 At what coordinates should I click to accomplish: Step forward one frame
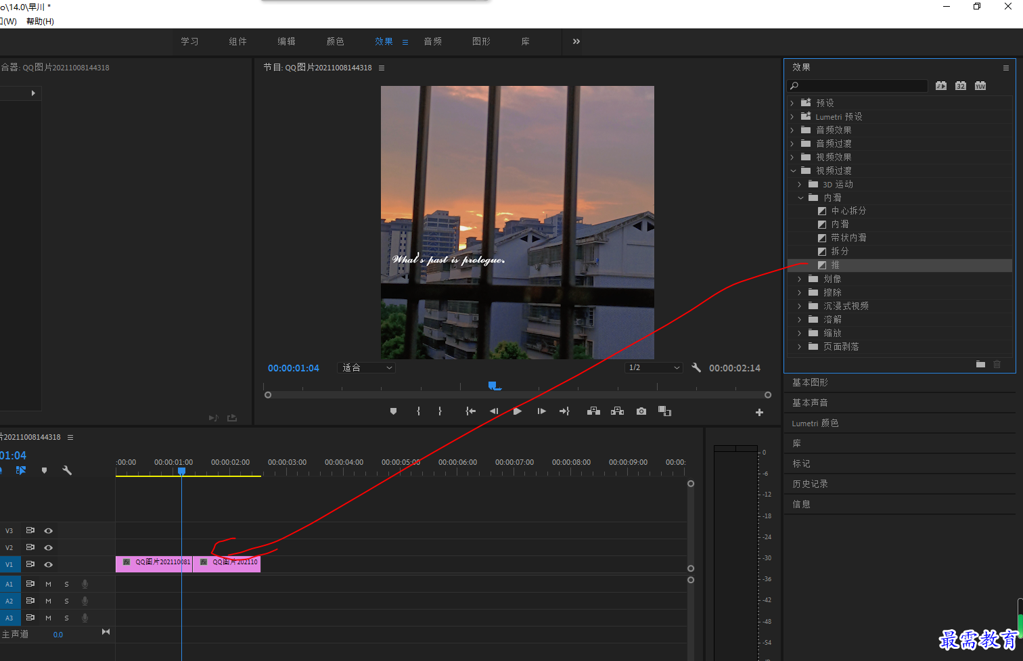tap(541, 411)
